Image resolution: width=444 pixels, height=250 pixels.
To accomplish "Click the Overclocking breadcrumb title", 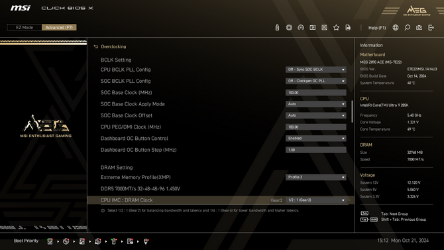I will 113,46.
